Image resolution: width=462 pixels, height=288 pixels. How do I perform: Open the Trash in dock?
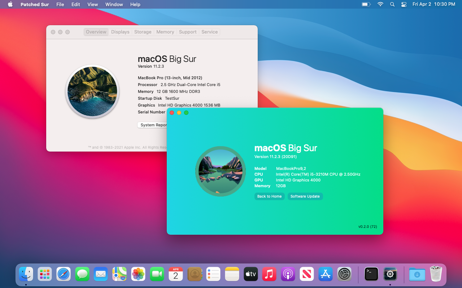pos(436,274)
